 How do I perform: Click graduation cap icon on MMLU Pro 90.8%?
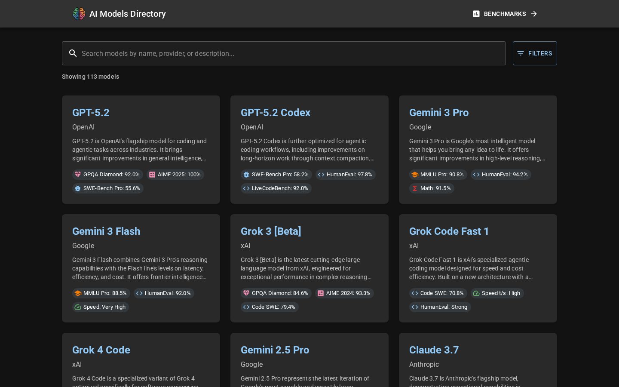click(415, 175)
